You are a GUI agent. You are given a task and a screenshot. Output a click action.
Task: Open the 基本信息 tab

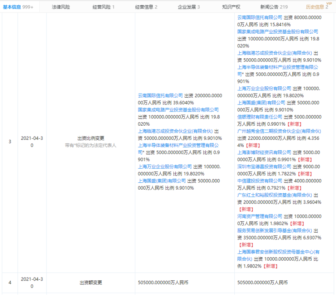pyautogui.click(x=18, y=7)
